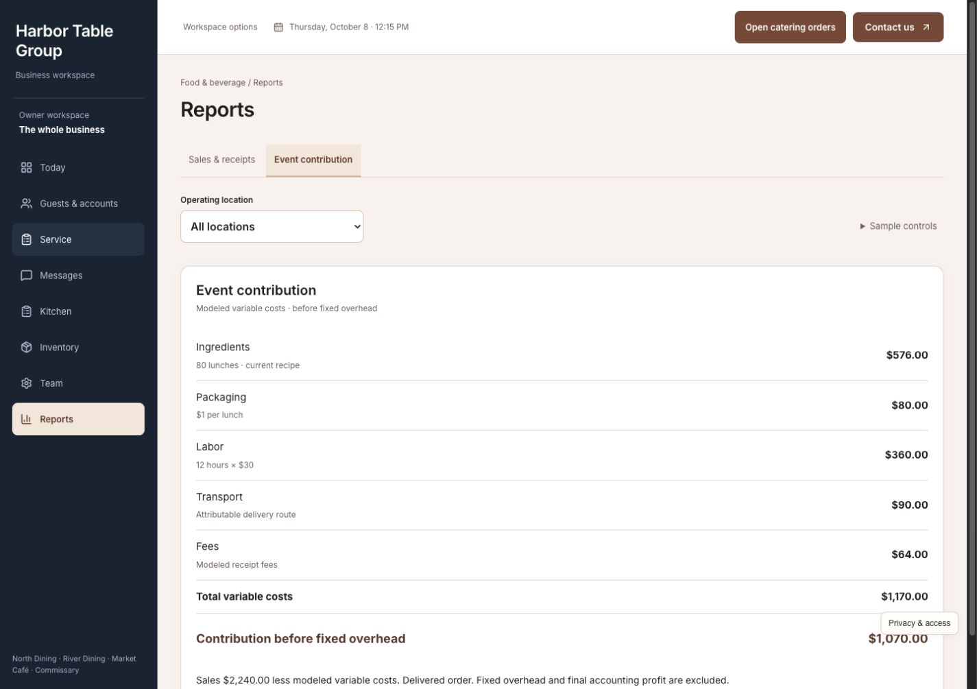Open the Operating location dropdown

[272, 226]
